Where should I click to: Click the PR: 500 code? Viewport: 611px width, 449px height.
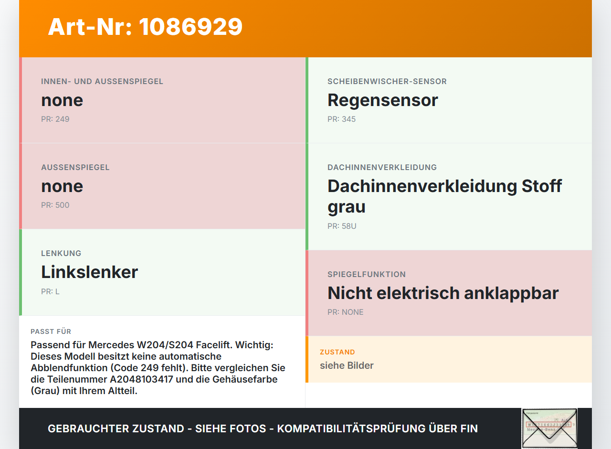[x=55, y=205]
